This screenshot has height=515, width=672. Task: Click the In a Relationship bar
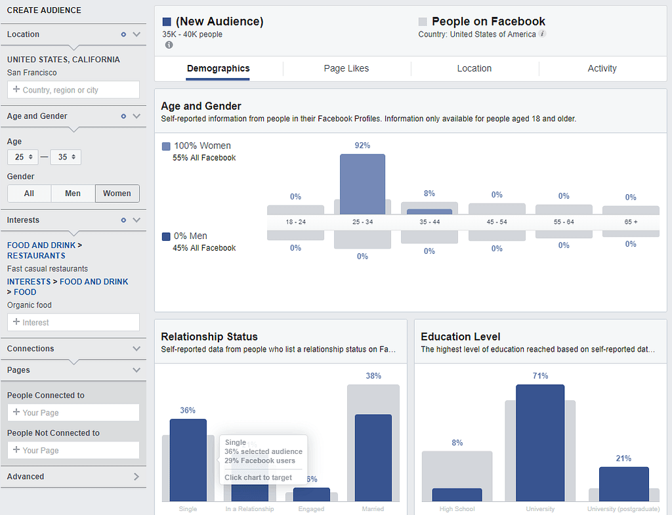[x=250, y=493]
